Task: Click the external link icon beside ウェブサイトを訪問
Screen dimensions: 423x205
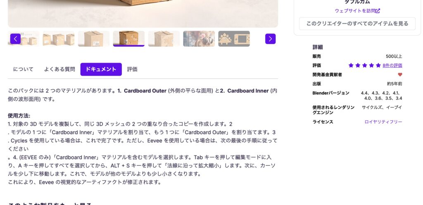Action: pos(378,11)
